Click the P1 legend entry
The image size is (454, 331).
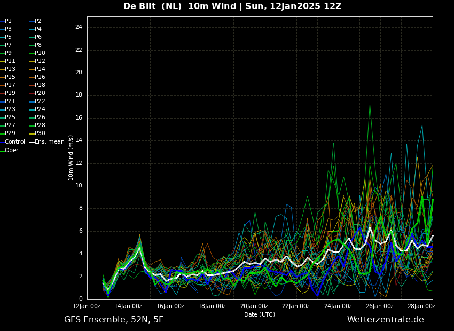[6, 21]
